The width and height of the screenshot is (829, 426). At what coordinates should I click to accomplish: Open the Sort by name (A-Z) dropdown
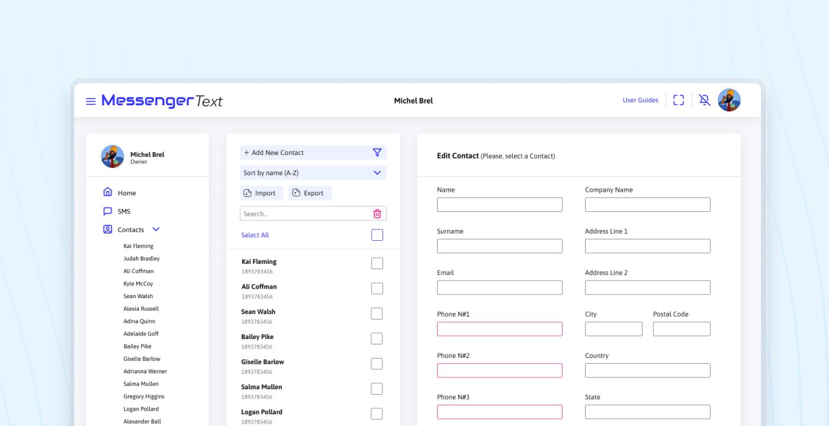[313, 173]
